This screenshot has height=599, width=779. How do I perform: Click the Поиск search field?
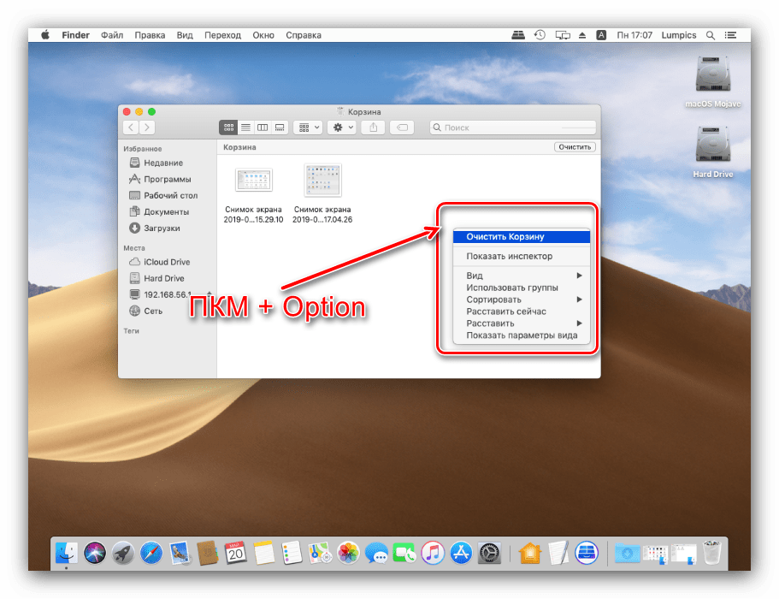click(x=513, y=128)
